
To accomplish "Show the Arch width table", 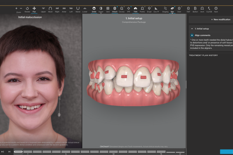I will click(202, 9).
